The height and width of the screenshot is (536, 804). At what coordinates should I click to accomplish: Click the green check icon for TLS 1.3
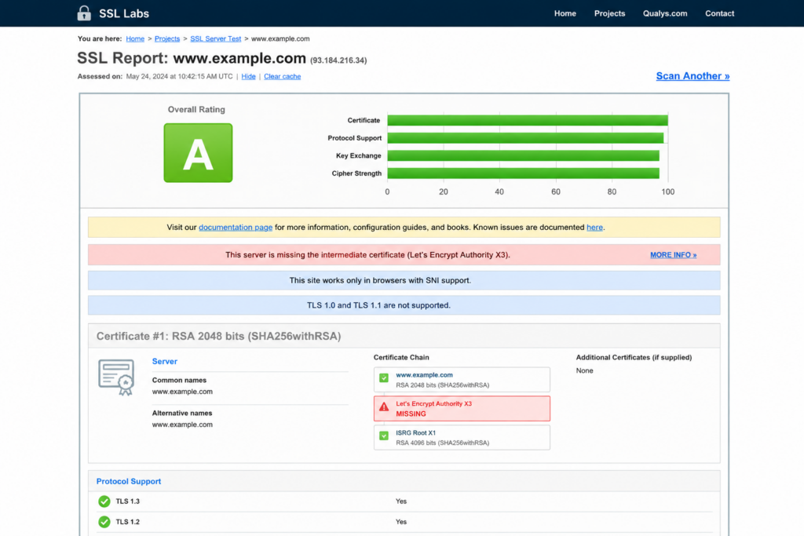tap(104, 501)
